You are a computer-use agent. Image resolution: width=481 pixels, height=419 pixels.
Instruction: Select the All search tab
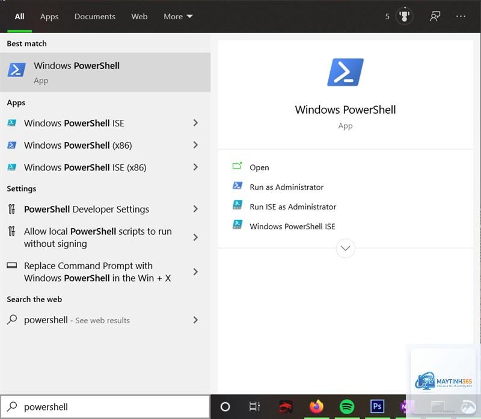point(19,17)
